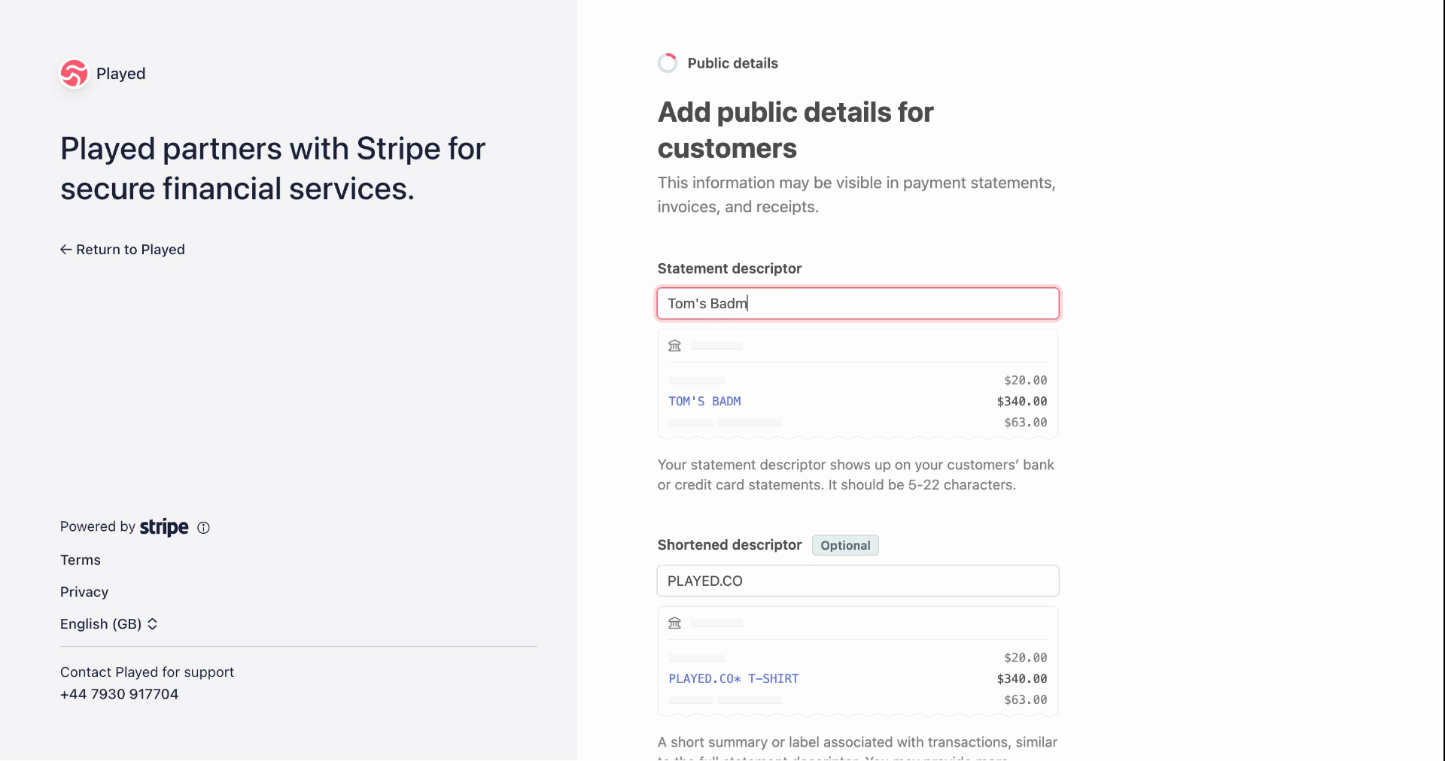Image resolution: width=1445 pixels, height=761 pixels.
Task: Focus the Shortened descriptor input field
Action: 858,581
